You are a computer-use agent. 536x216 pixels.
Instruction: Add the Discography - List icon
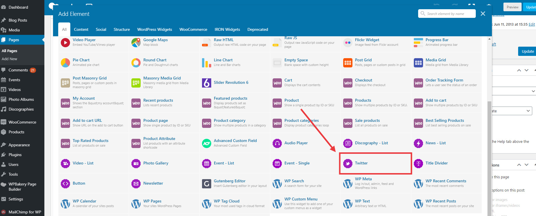click(348, 143)
